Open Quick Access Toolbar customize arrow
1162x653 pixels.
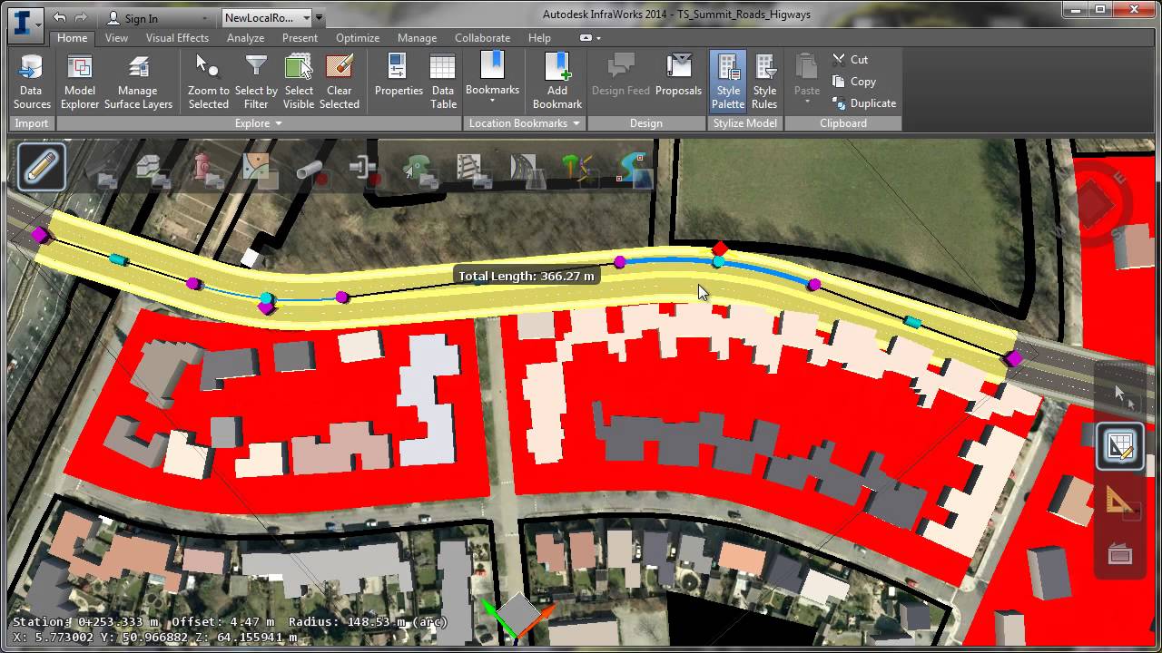coord(319,17)
